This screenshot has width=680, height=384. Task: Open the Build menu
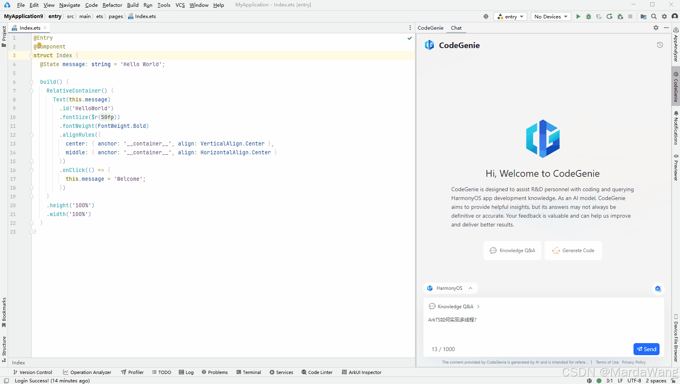pos(133,5)
